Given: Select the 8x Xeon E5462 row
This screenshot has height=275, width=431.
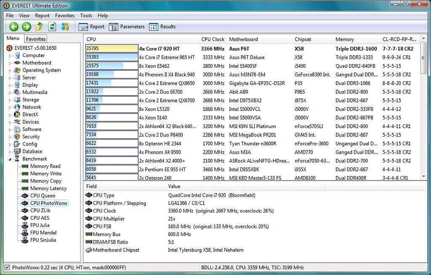Looking at the screenshot, I should (x=252, y=66).
